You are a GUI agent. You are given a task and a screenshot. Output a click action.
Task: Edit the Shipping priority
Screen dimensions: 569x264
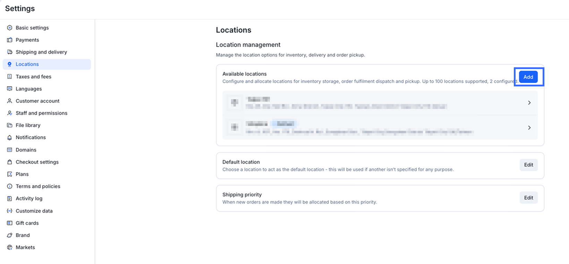[528, 198]
